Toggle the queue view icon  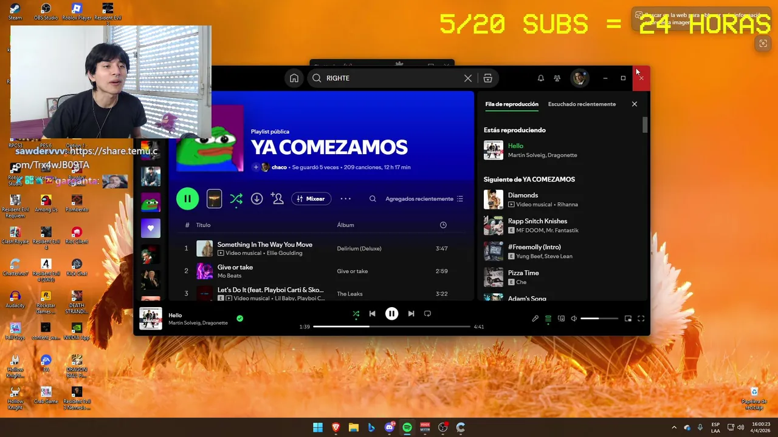(548, 319)
